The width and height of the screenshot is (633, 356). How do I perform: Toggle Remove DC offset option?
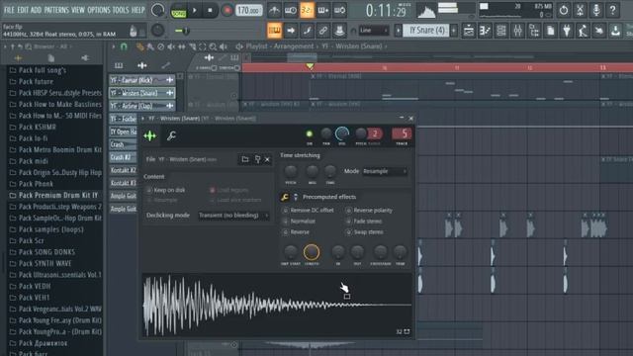pos(309,211)
